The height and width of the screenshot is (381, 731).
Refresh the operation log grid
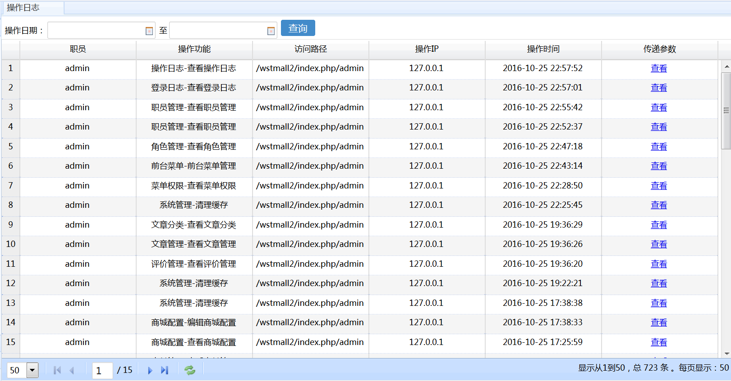(x=190, y=370)
